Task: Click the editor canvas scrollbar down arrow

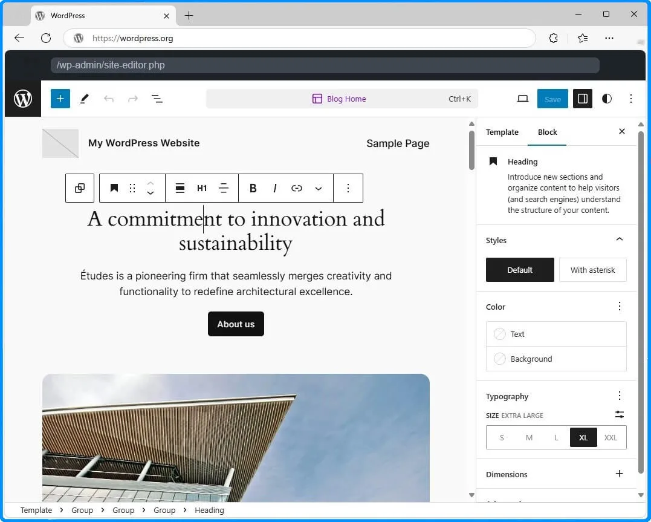Action: [x=471, y=495]
